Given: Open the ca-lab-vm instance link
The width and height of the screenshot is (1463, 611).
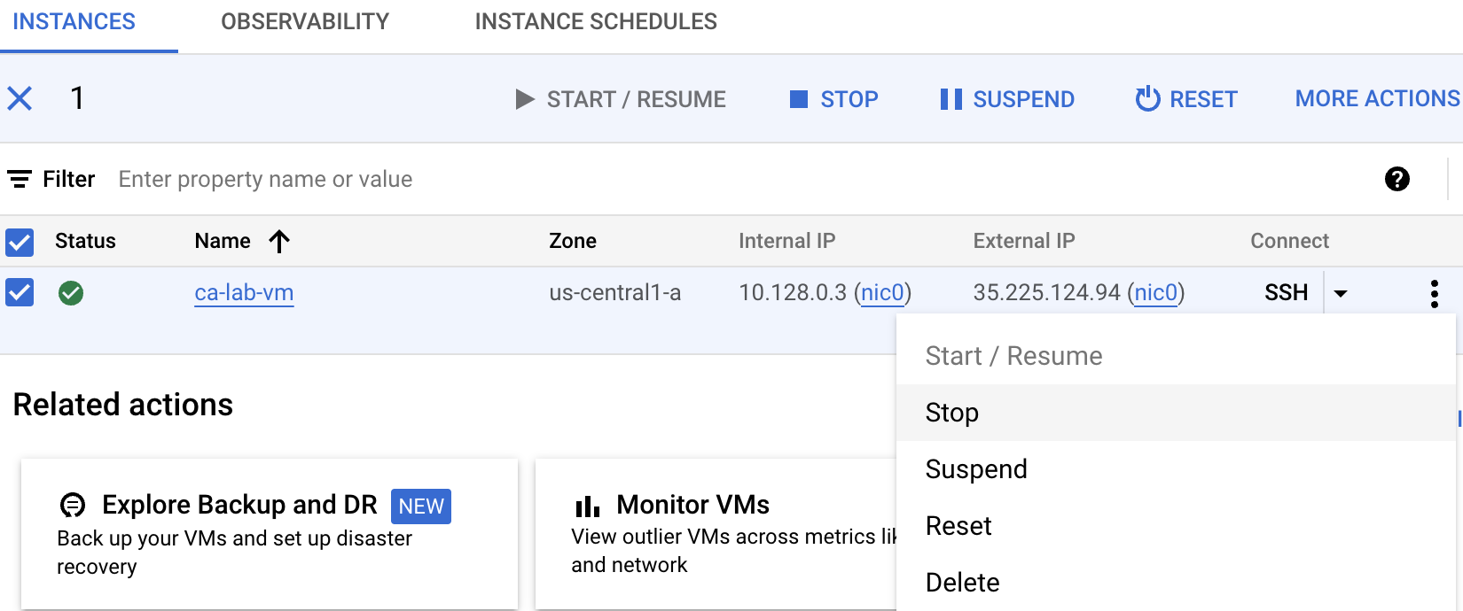Looking at the screenshot, I should click(x=244, y=293).
